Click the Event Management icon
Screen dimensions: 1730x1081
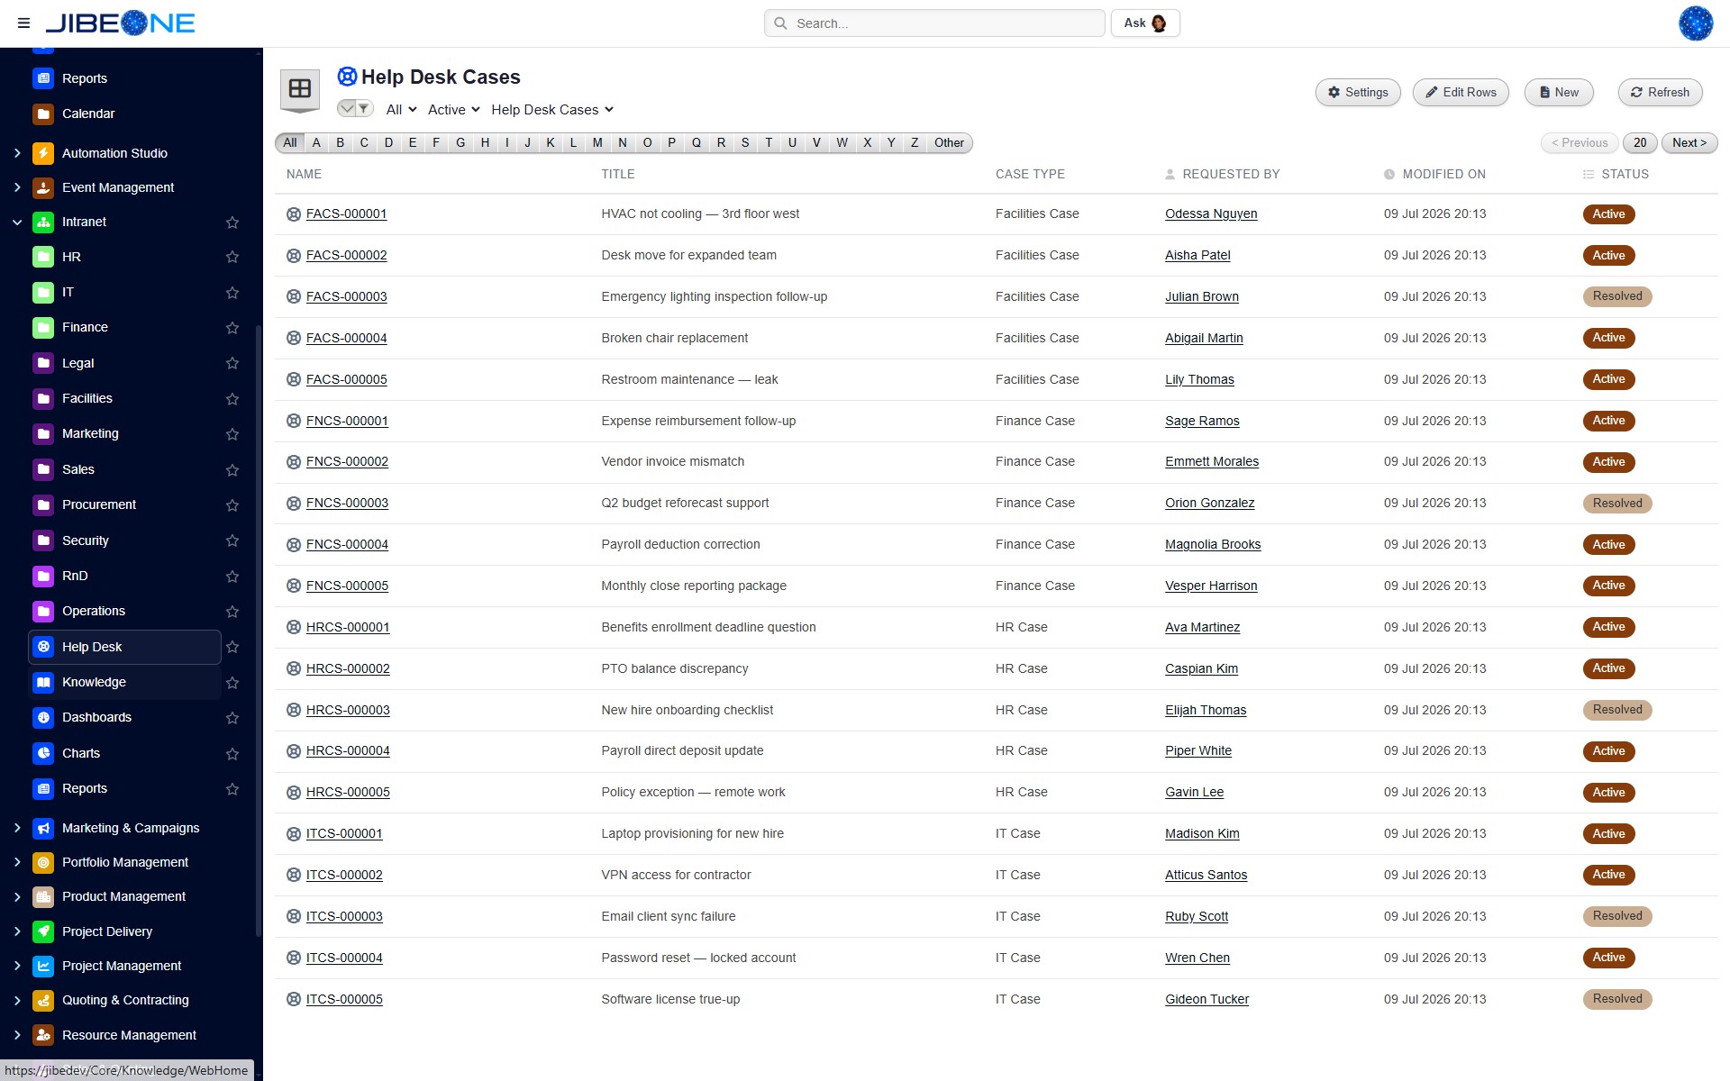click(x=43, y=187)
